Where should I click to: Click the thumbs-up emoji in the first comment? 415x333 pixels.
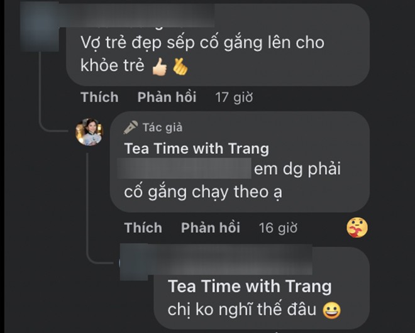pyautogui.click(x=160, y=67)
